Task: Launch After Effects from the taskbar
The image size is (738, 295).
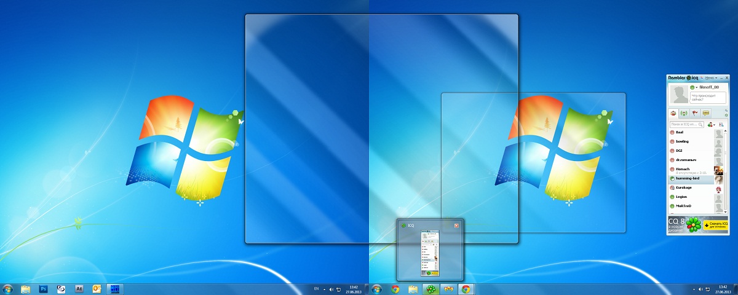Action: click(x=79, y=288)
